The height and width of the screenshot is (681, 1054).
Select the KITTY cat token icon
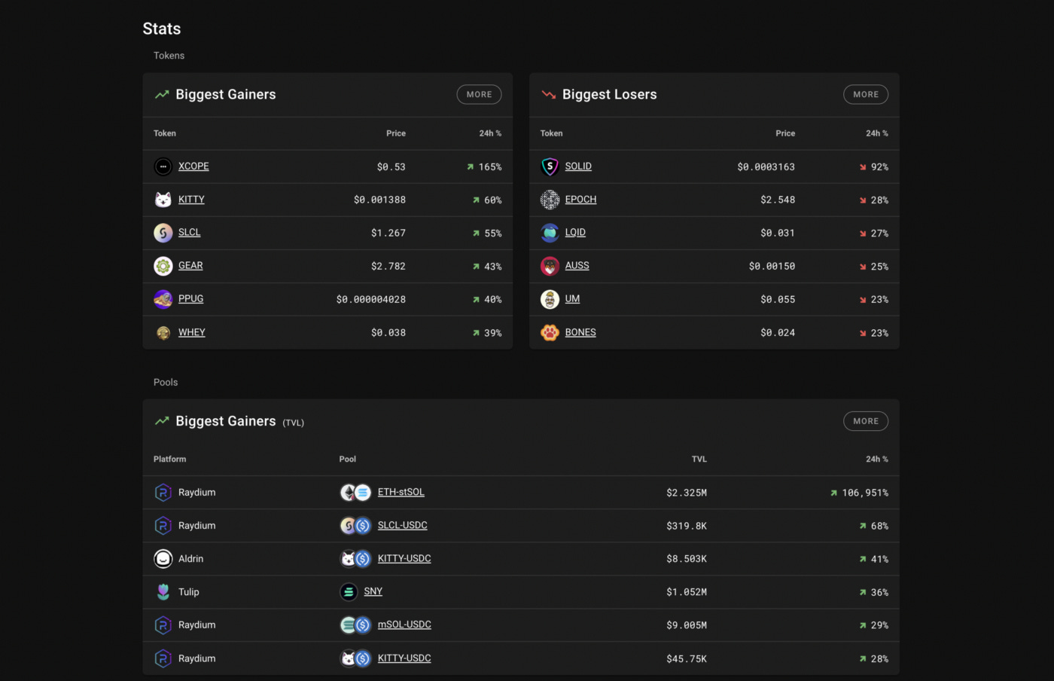pos(163,200)
